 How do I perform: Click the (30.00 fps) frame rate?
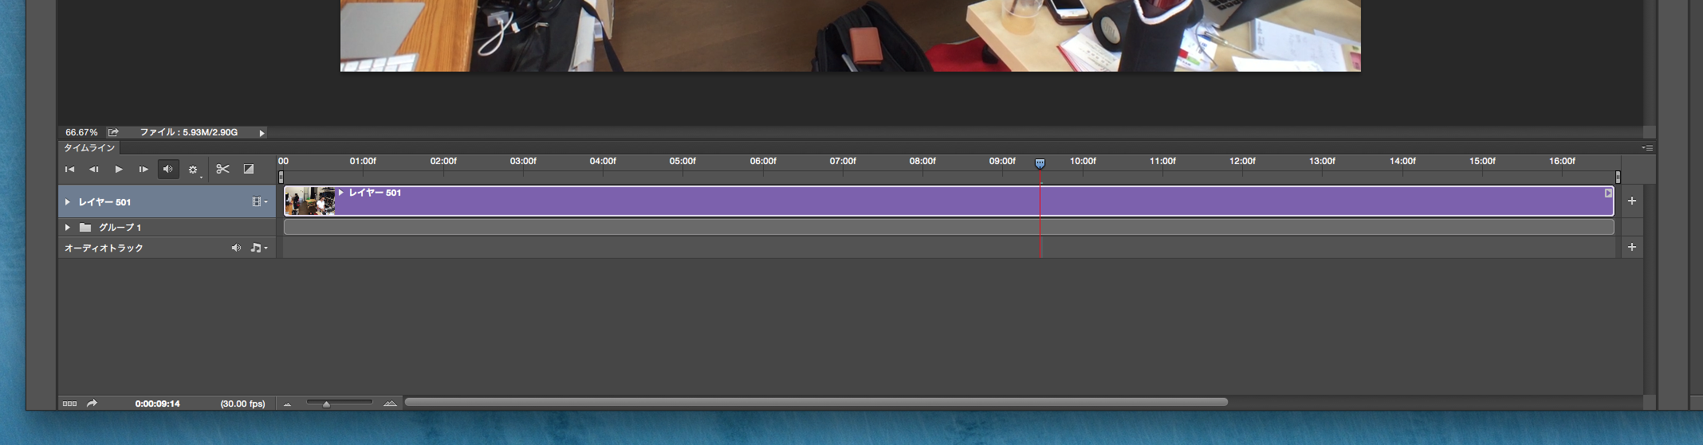click(242, 404)
